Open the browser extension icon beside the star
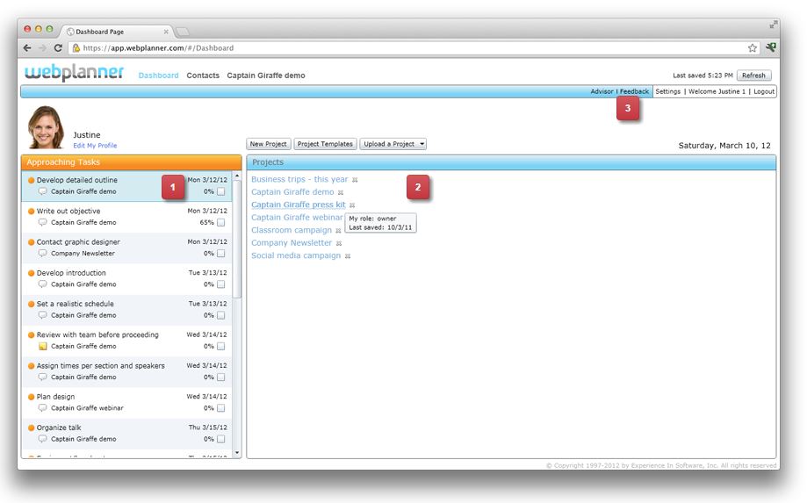 tap(770, 47)
